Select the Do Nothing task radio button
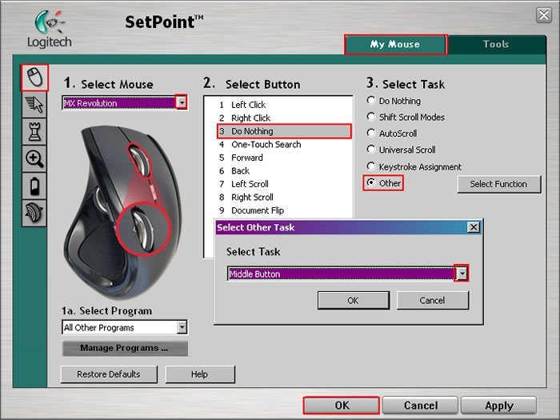Viewport: 560px width, 420px height. pos(371,100)
